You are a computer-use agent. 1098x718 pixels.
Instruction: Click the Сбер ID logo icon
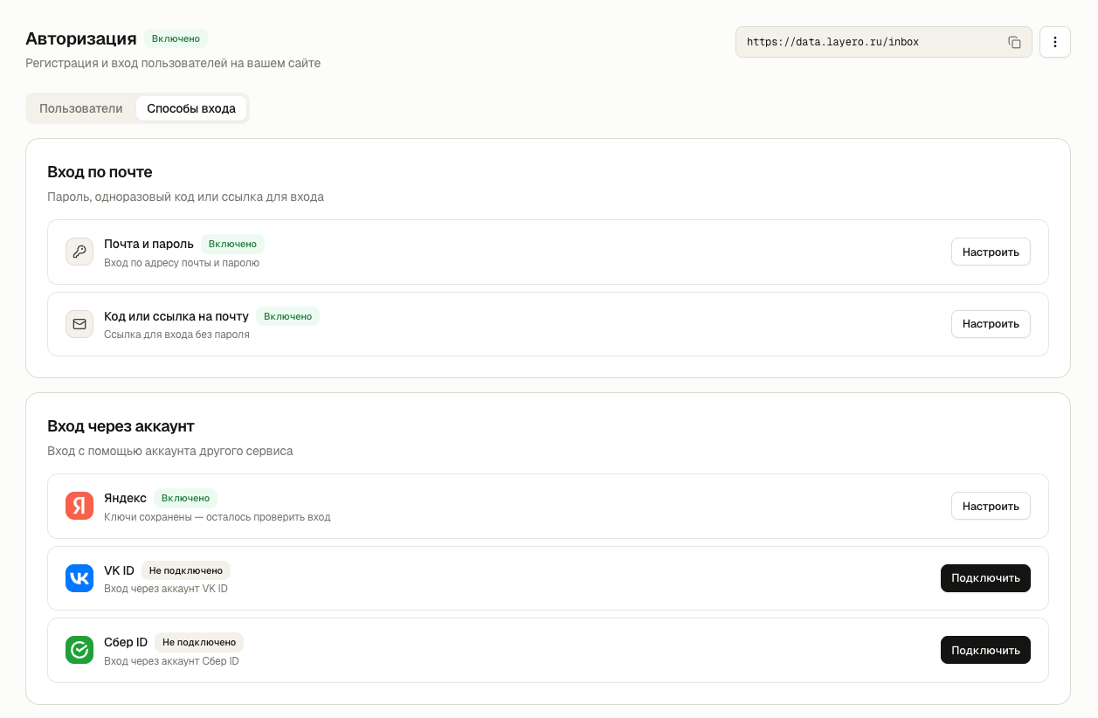point(79,650)
